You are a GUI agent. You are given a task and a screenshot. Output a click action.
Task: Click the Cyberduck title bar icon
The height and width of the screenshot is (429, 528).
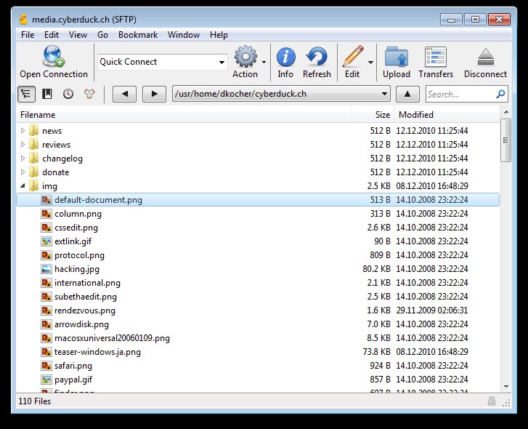23,19
